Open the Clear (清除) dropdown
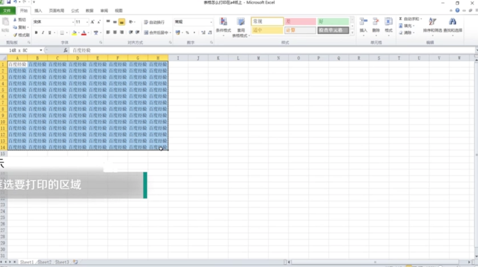 point(407,33)
